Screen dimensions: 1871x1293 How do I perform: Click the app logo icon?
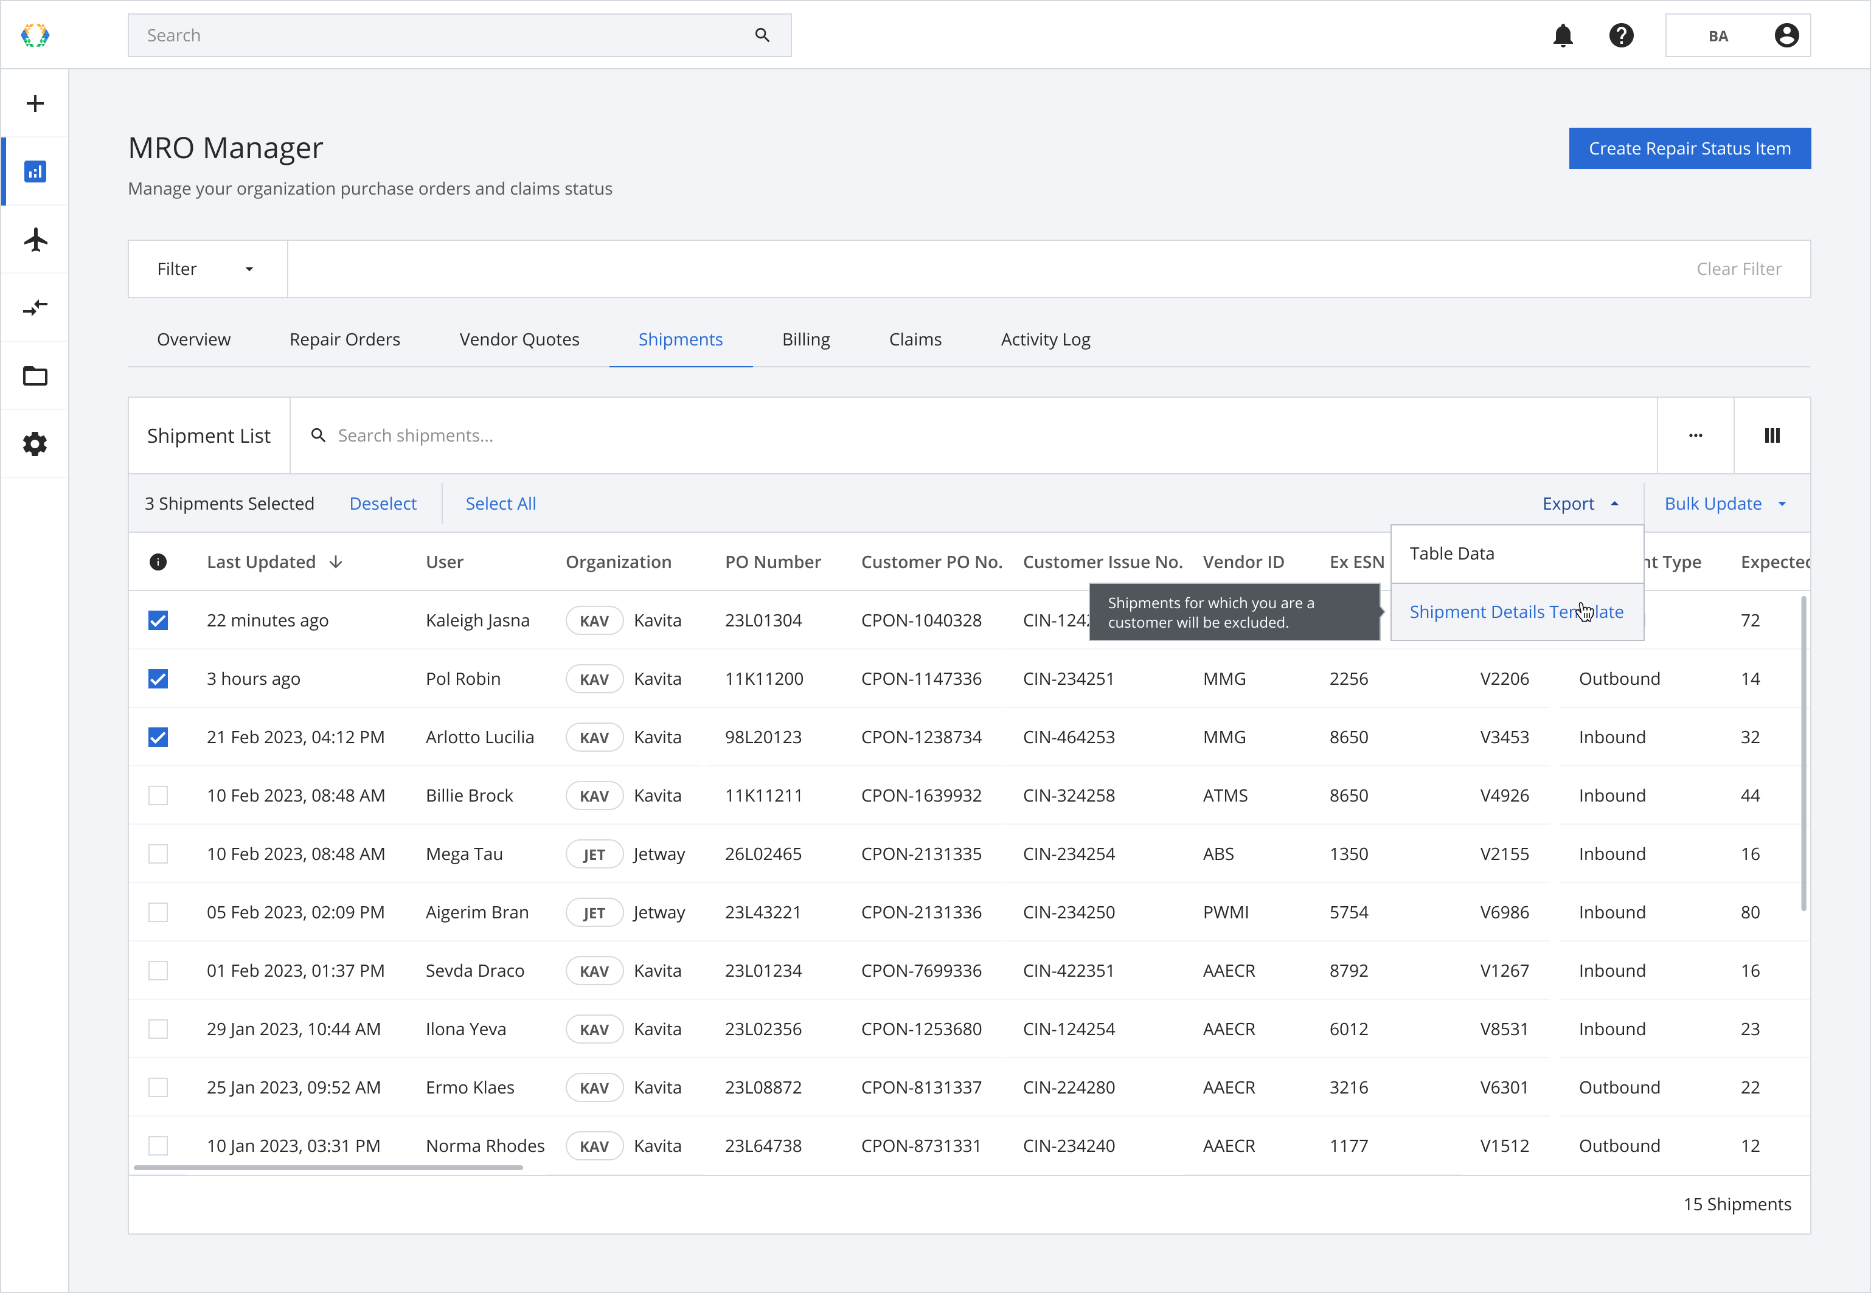pyautogui.click(x=35, y=35)
